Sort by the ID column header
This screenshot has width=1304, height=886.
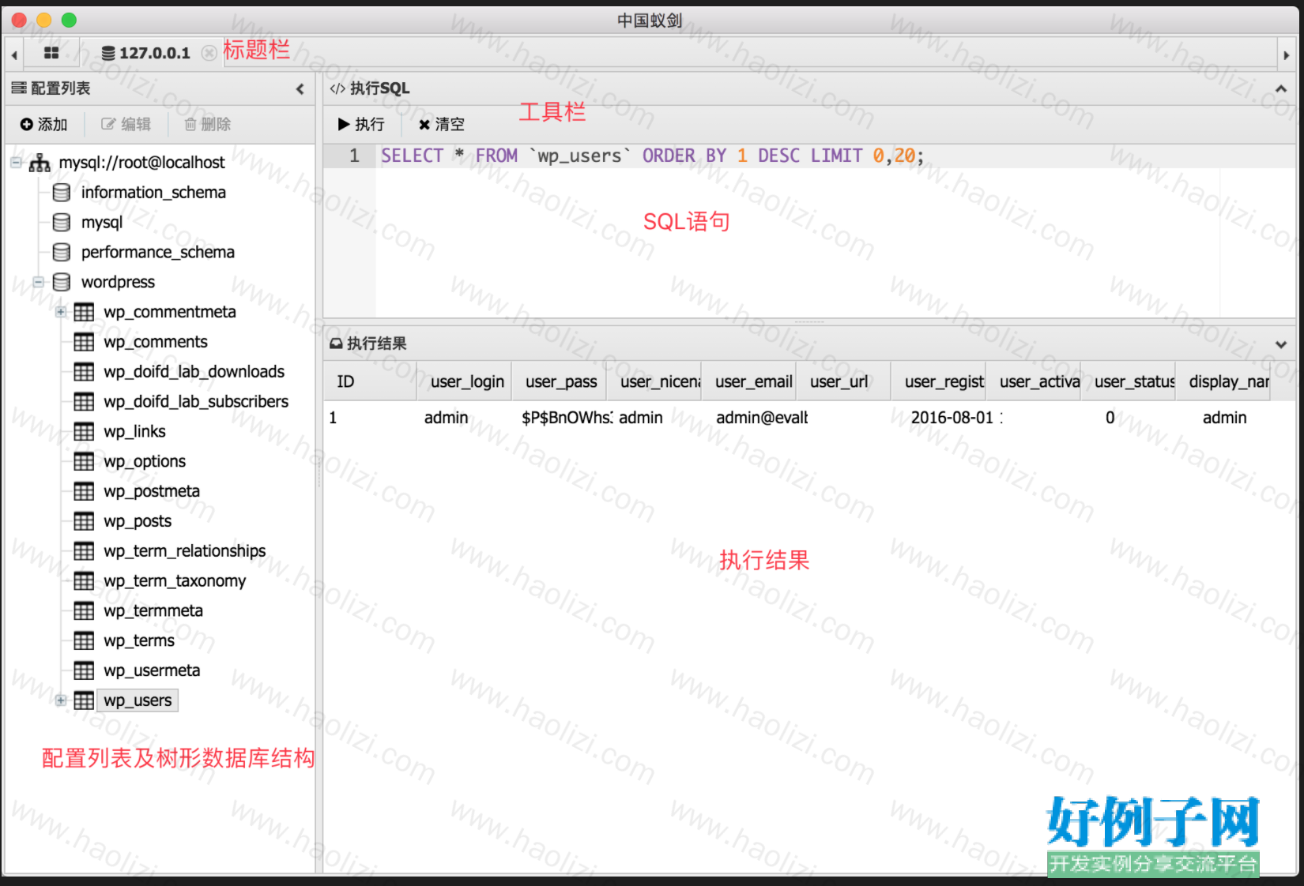(x=370, y=382)
